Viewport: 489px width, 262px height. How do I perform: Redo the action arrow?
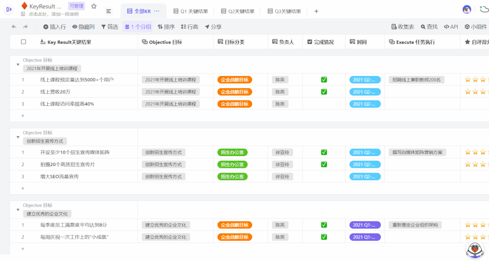pos(25,27)
